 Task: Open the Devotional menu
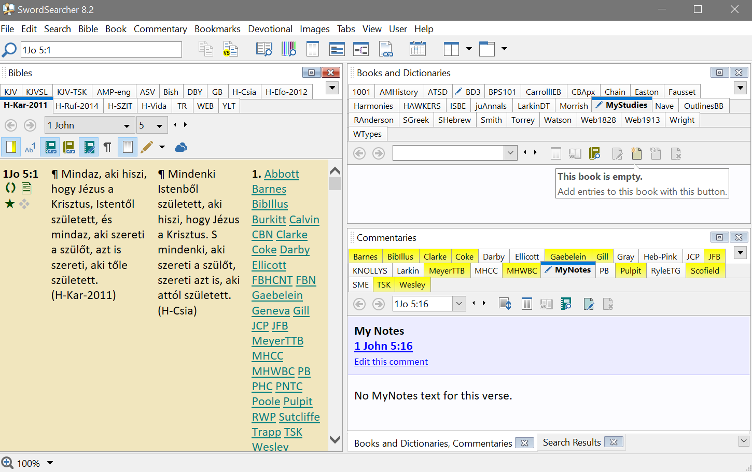[x=270, y=29]
